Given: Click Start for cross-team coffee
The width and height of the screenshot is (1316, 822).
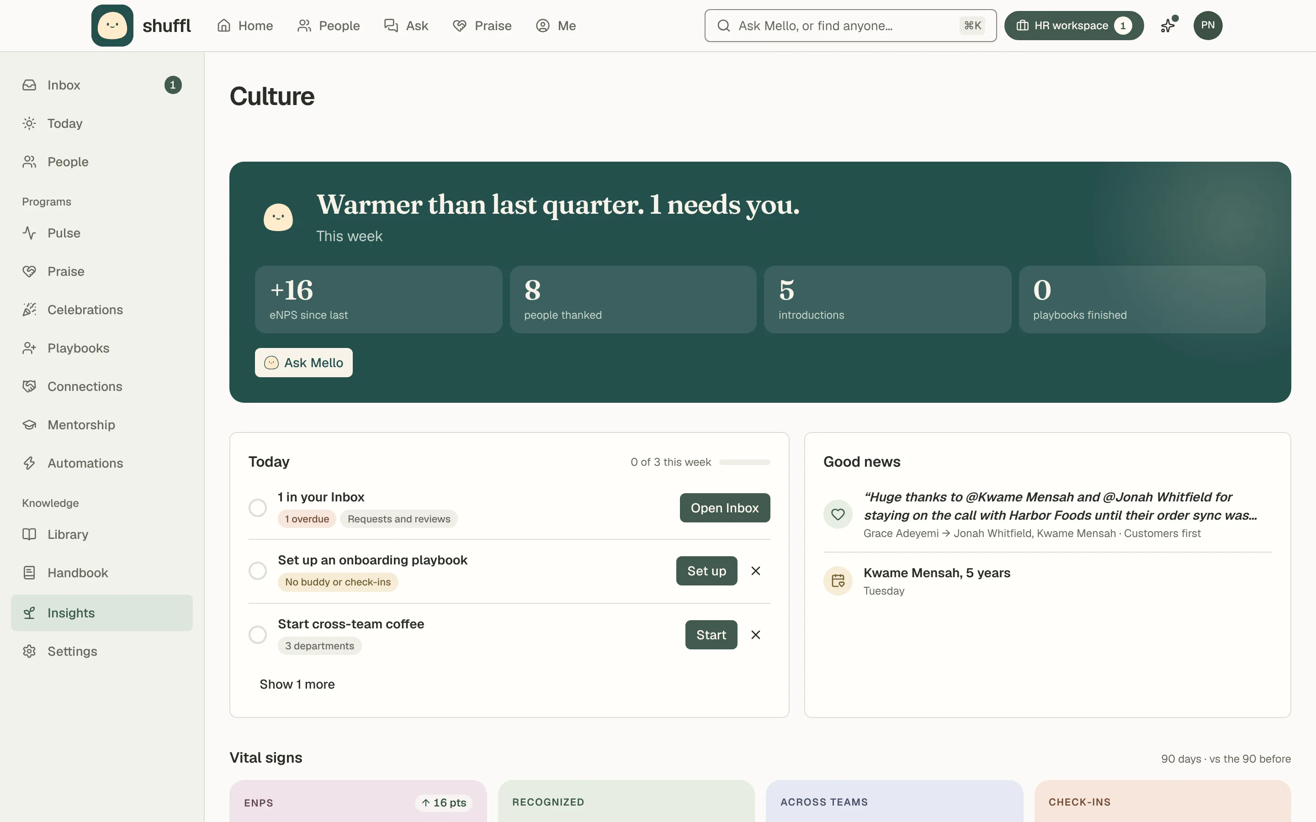Looking at the screenshot, I should pyautogui.click(x=711, y=634).
